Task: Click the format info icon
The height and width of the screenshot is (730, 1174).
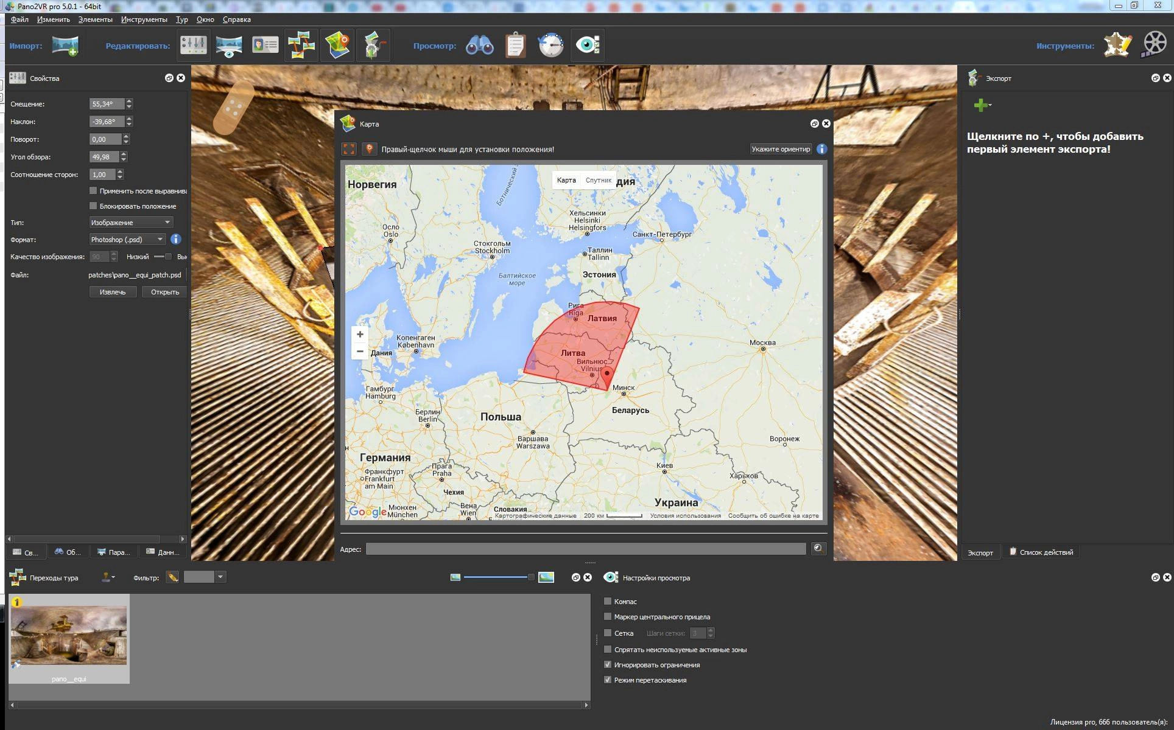Action: (176, 239)
